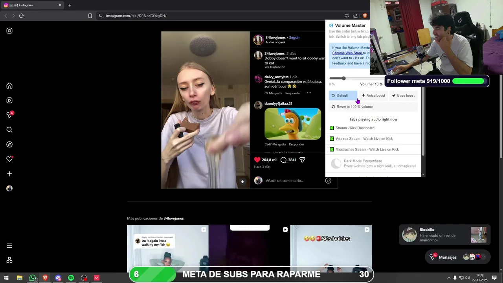The height and width of the screenshot is (283, 503).
Task: Open Notifications heart icon in sidebar
Action: (x=9, y=159)
